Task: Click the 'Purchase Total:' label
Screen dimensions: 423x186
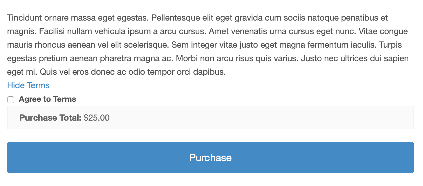Action: (50, 118)
